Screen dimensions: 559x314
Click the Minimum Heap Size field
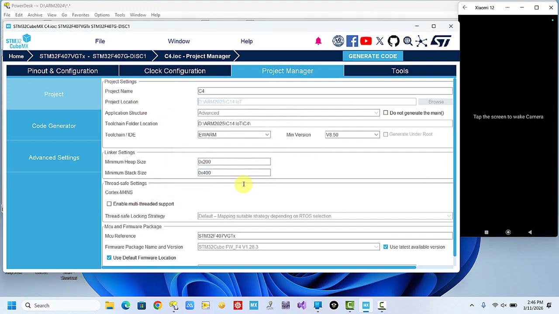[234, 162]
